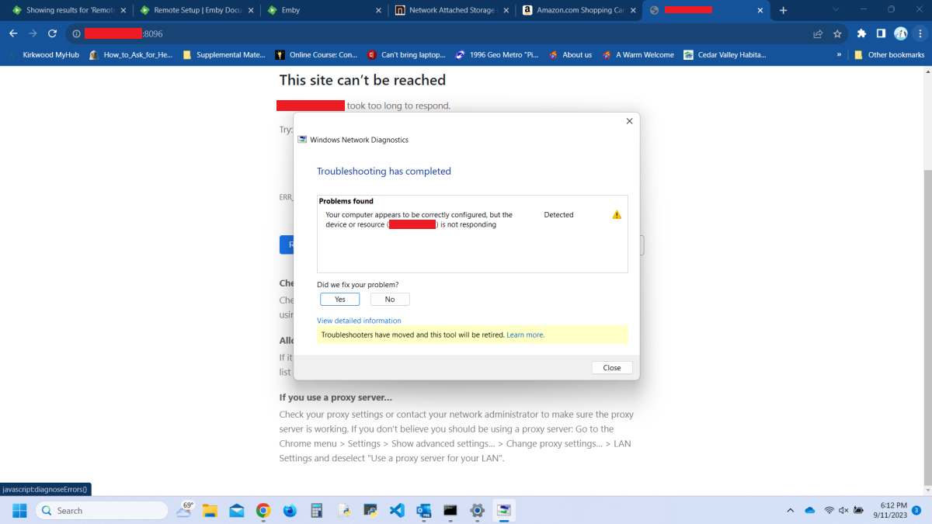Screen dimensions: 932x524
Task: Open the 1996 Geo Metro bookmark
Action: 497,55
